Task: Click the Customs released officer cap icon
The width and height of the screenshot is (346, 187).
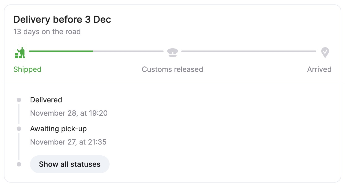Action: click(x=172, y=52)
